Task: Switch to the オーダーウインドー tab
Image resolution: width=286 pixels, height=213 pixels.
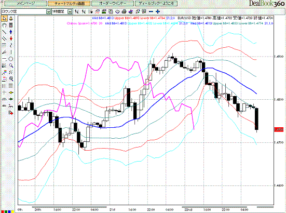Action: [113, 3]
